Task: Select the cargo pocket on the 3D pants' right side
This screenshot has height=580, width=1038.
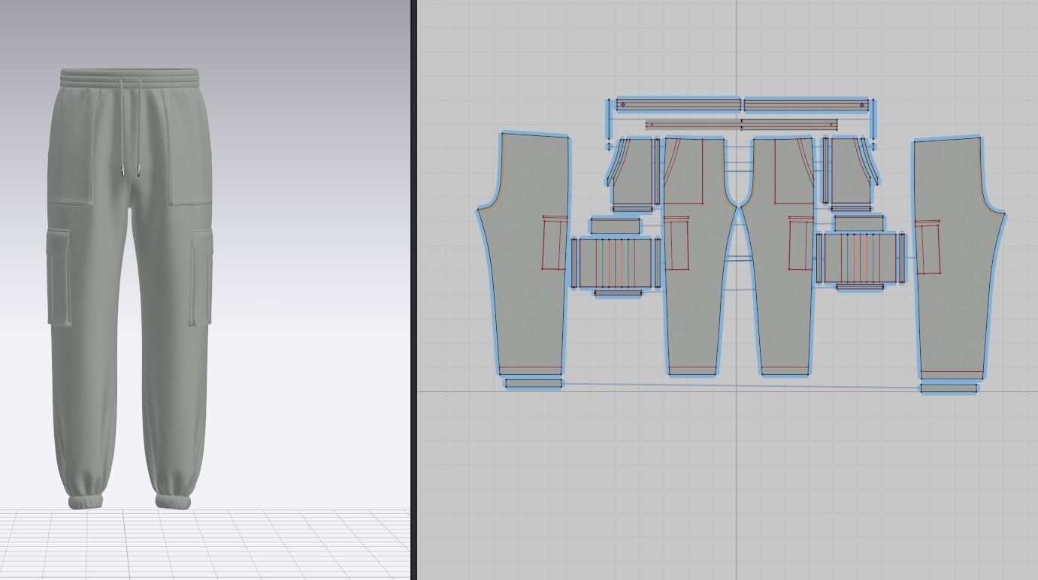Action: [200, 276]
